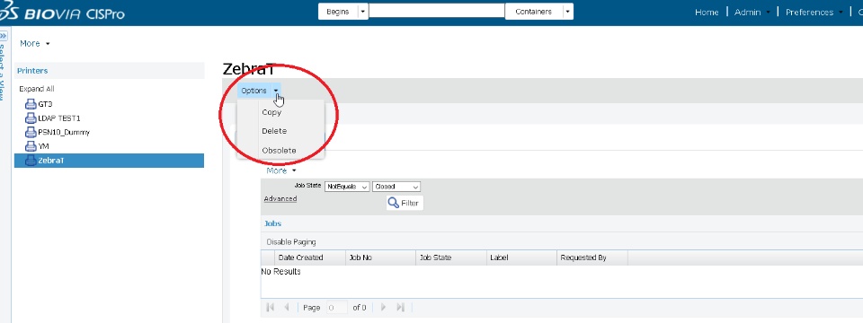
Task: Click the Jobs section heading
Action: click(273, 223)
